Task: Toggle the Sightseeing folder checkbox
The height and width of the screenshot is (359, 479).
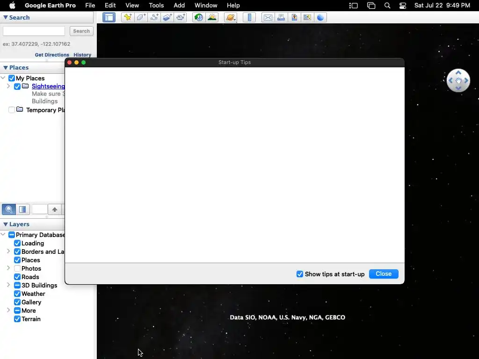Action: click(17, 86)
